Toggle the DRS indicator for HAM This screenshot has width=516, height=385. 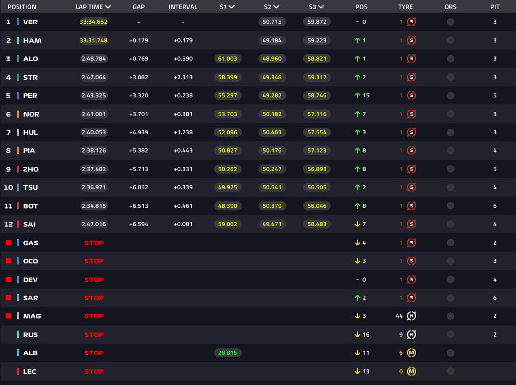coord(450,40)
